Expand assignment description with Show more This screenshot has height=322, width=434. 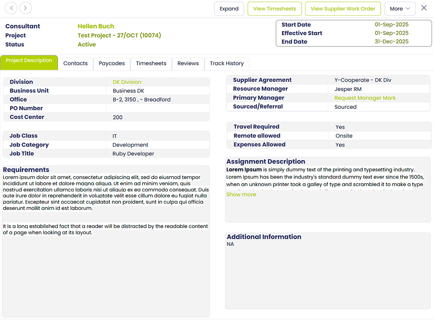(241, 195)
